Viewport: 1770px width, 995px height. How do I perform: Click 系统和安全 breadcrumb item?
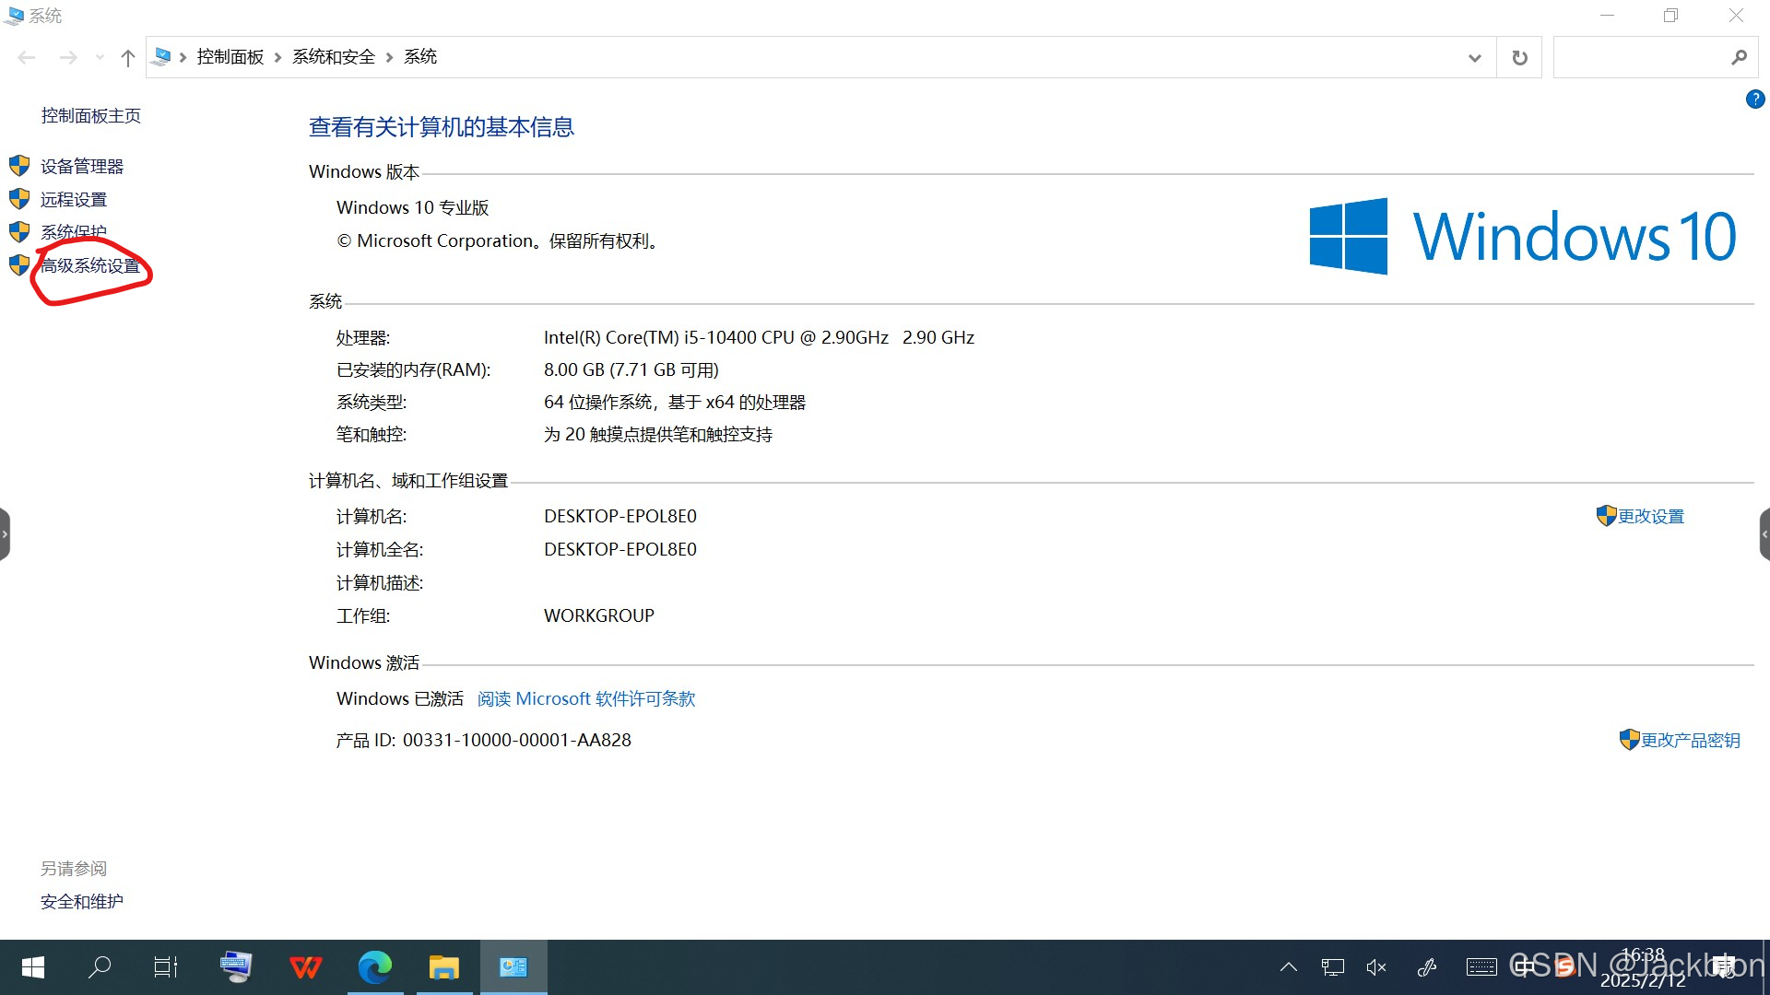pos(334,57)
